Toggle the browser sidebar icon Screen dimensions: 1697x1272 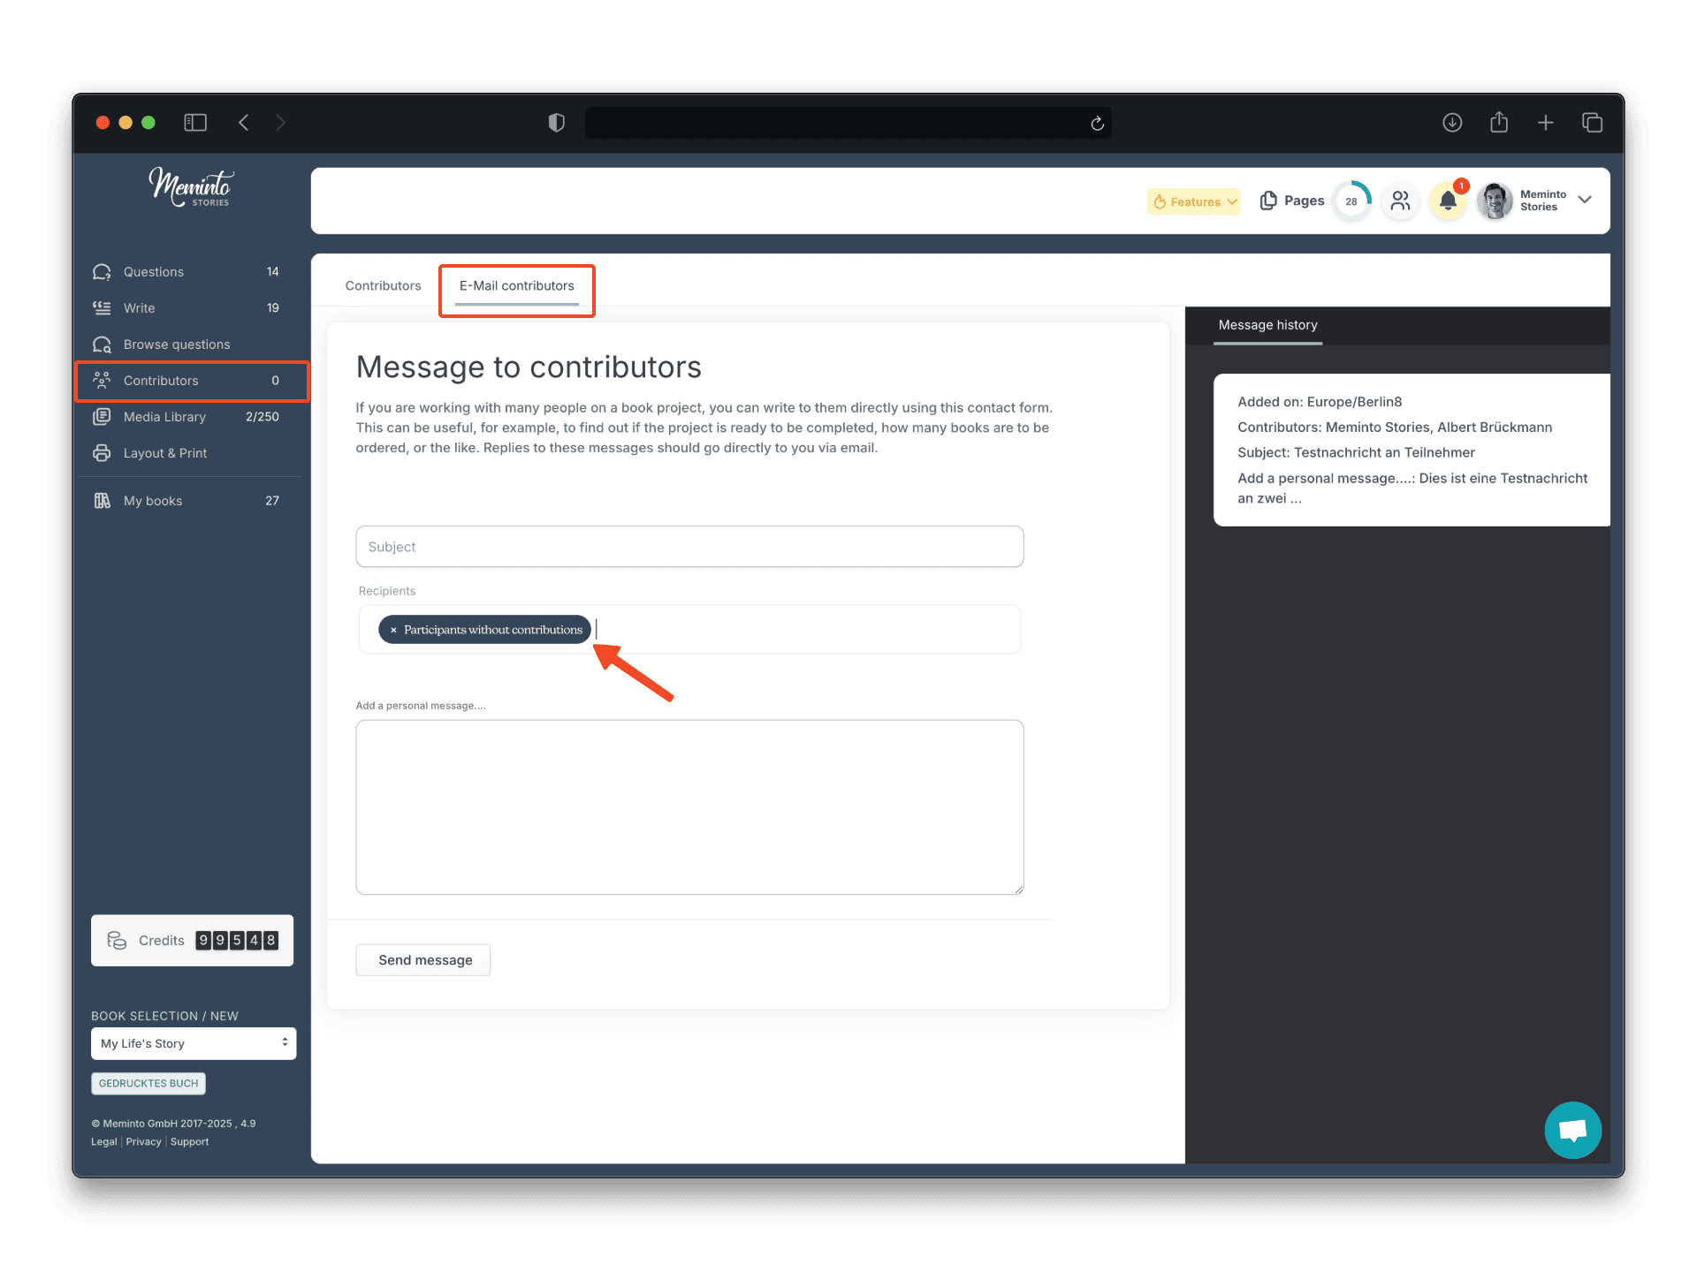pyautogui.click(x=195, y=123)
